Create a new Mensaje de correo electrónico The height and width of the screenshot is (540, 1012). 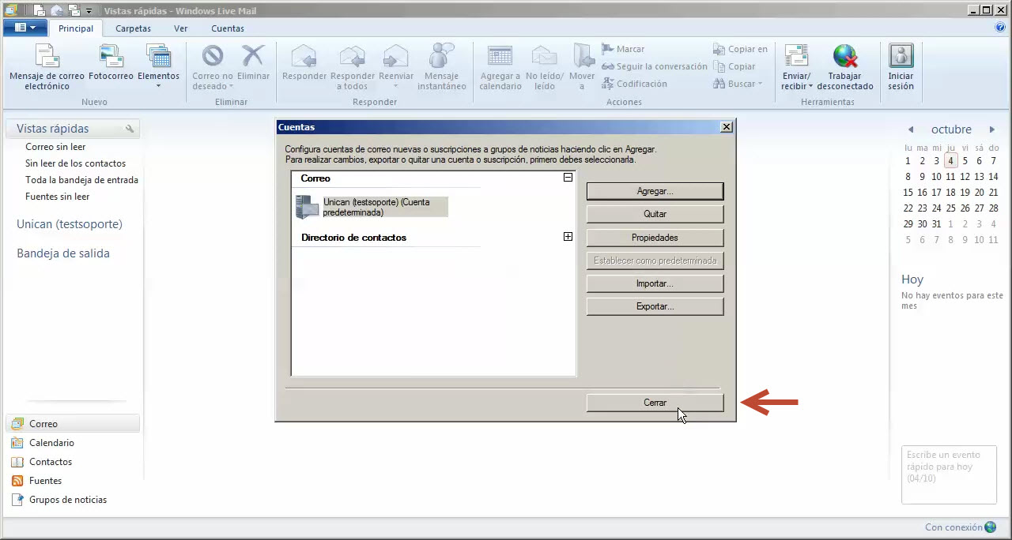[x=47, y=67]
